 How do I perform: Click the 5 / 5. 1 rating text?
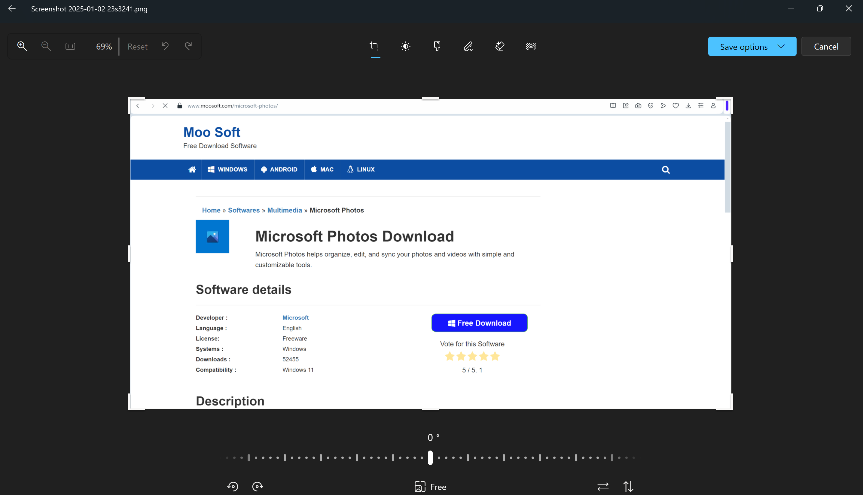[x=472, y=370]
